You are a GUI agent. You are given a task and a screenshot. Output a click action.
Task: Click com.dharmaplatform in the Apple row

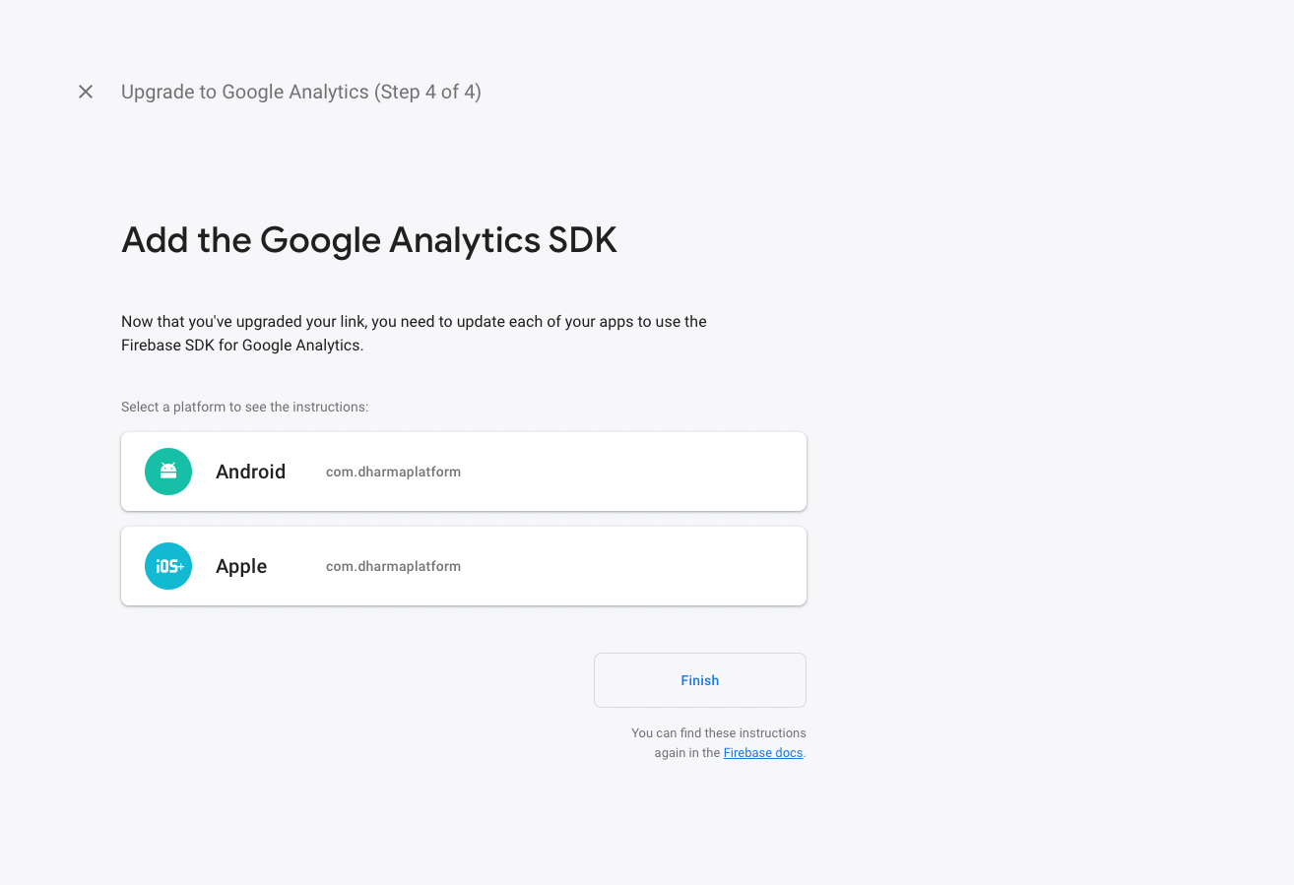point(393,566)
